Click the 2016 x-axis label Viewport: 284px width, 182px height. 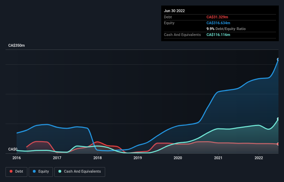17,158
